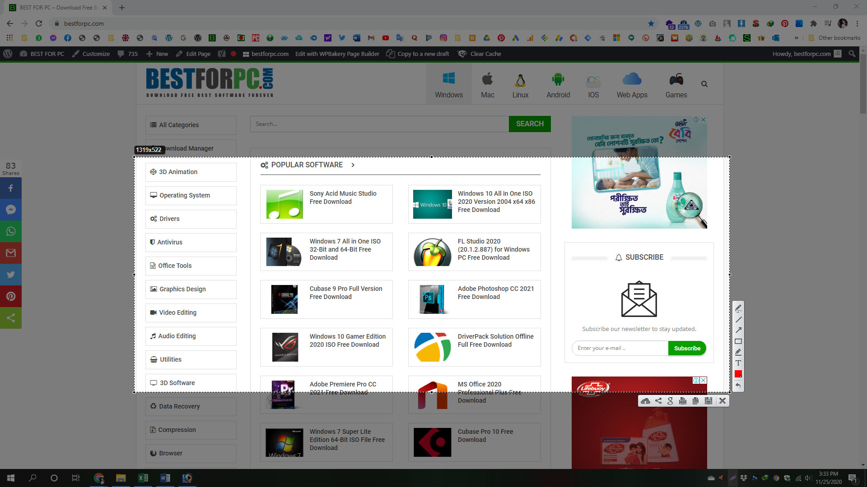The height and width of the screenshot is (487, 867).
Task: Open the Antivirus category
Action: point(191,242)
